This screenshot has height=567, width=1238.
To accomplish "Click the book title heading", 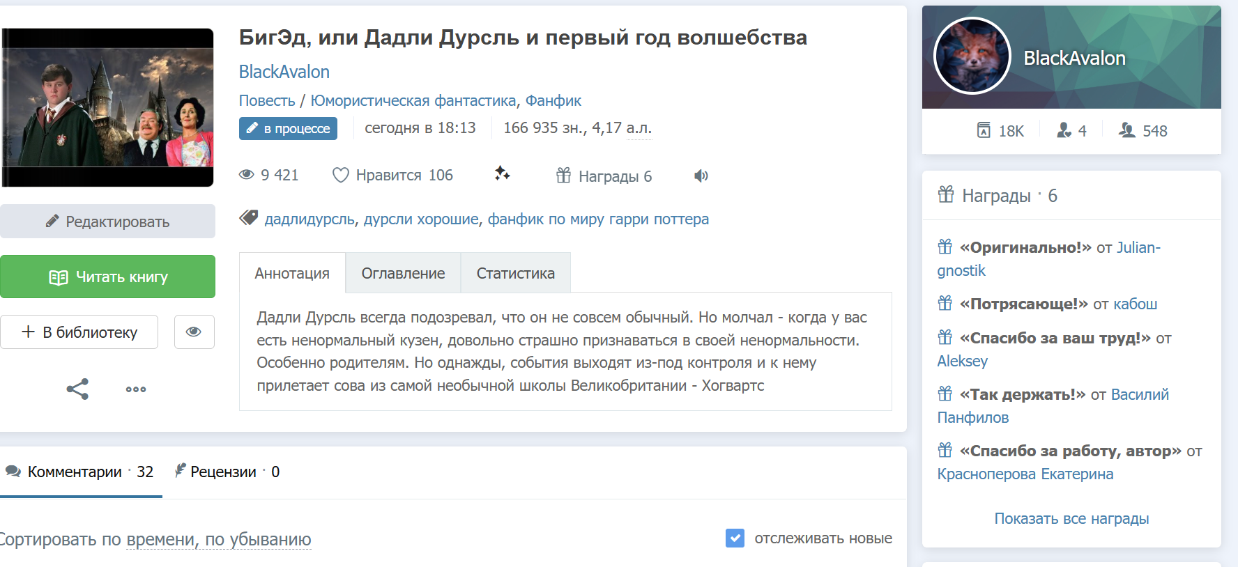I will pyautogui.click(x=523, y=38).
